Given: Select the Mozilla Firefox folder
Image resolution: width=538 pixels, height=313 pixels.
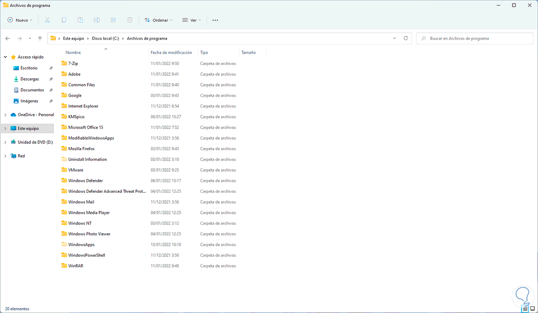Looking at the screenshot, I should point(81,149).
